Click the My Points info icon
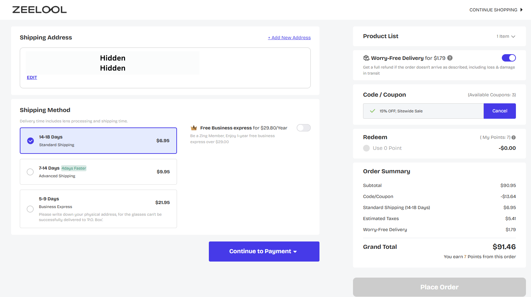 click(x=514, y=137)
